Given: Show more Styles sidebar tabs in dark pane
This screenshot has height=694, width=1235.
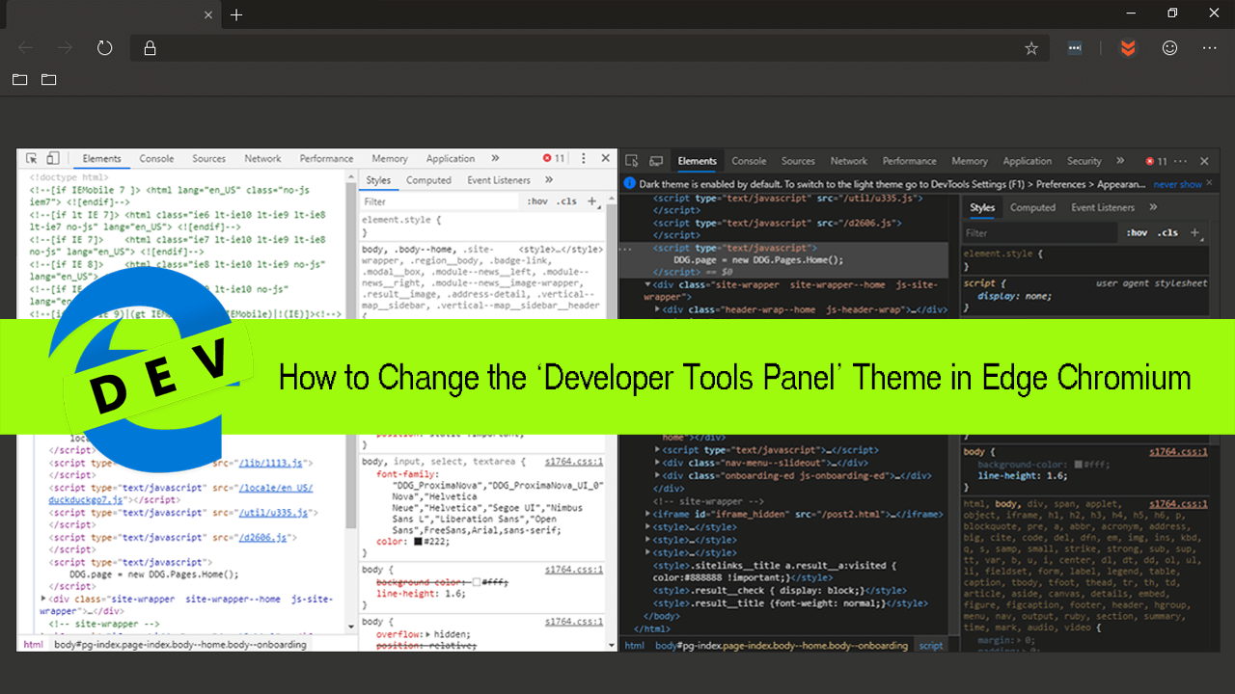Looking at the screenshot, I should click(1153, 207).
